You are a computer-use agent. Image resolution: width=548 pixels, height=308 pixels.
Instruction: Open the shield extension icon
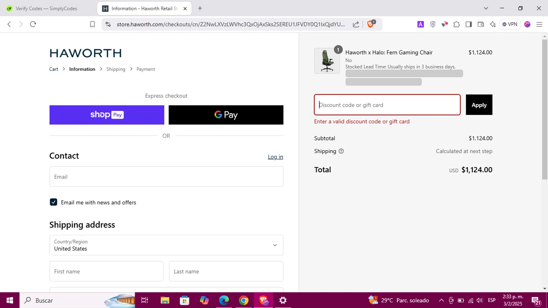click(x=433, y=24)
